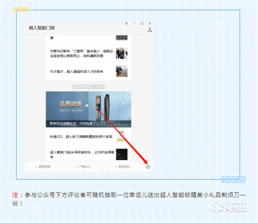Click dark thumbnail beside 半导体指纹头 article
The width and height of the screenshot is (258, 223).
122,153
